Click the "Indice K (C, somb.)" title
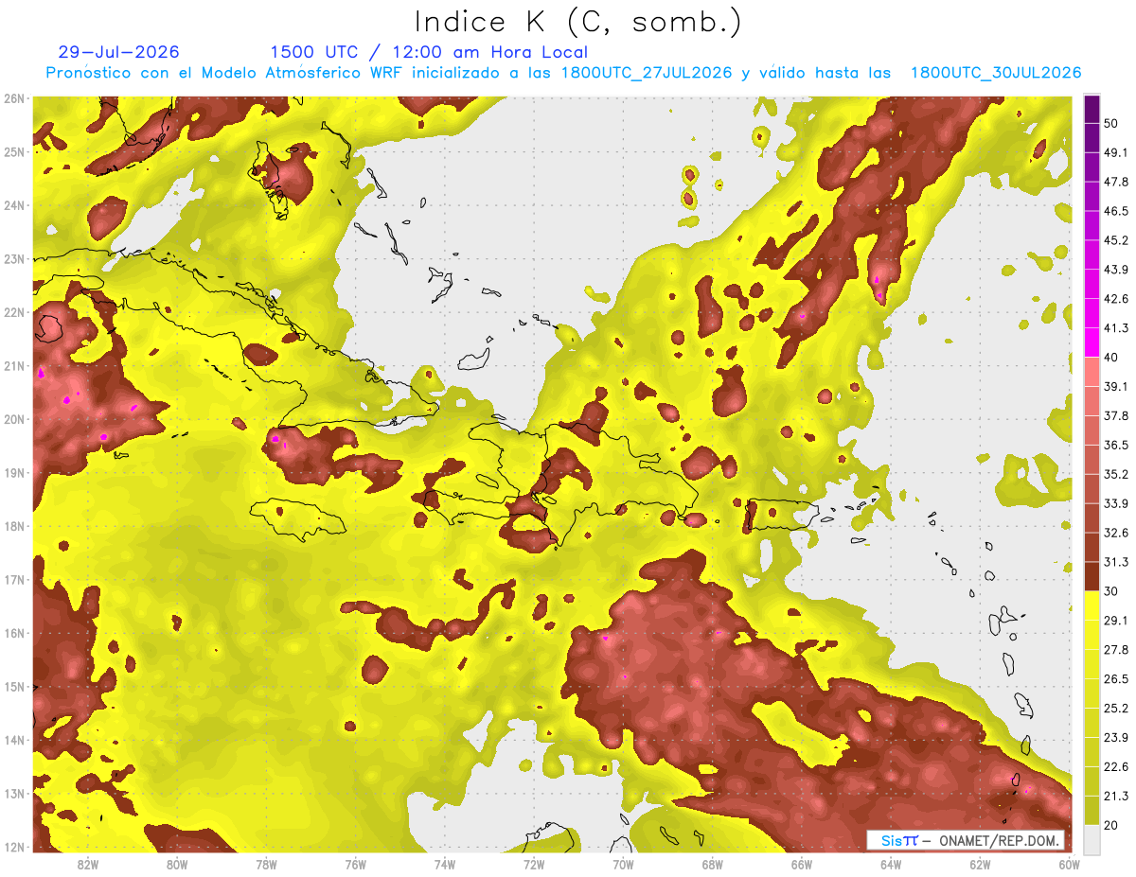Viewport: 1136px width, 877px height. point(578,22)
